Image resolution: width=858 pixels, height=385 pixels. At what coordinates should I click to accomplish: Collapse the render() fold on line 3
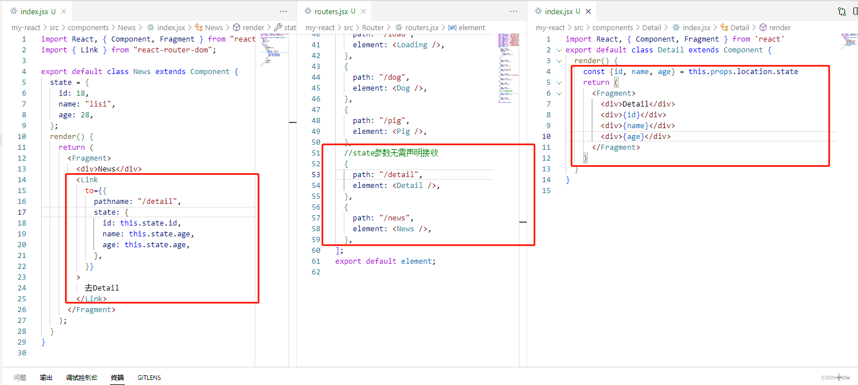[x=559, y=60]
